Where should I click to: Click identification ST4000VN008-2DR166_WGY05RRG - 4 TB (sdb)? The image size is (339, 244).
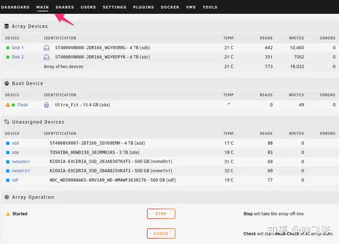tap(103, 48)
